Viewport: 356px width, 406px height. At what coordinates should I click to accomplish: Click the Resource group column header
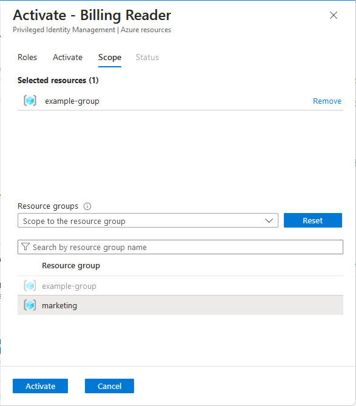[x=71, y=266]
